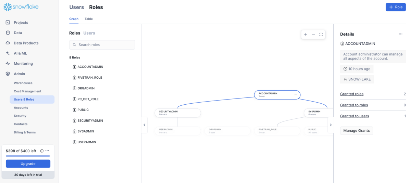Open Projects from sidebar icon

click(x=8, y=23)
